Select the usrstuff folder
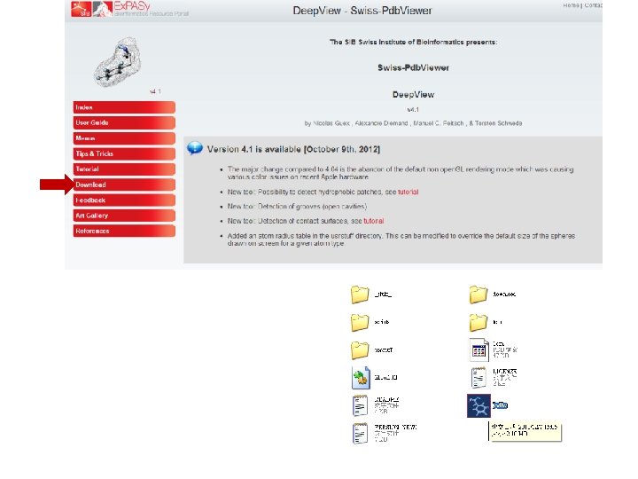Screen dimensions: 638x479 coord(371,350)
